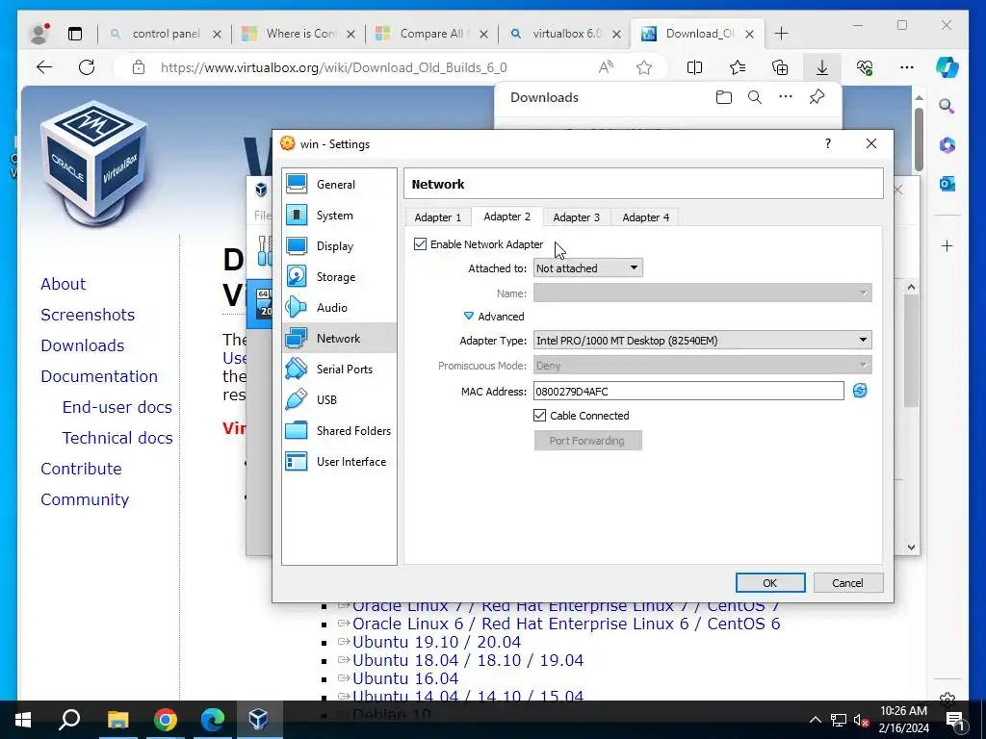
Task: Select Adapter 2 tab
Action: pos(506,217)
